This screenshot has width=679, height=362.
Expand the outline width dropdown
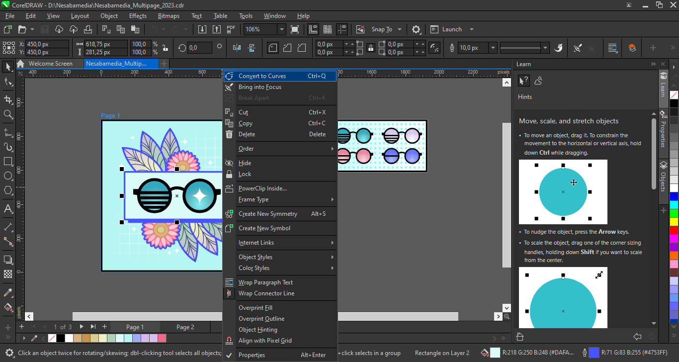[493, 48]
